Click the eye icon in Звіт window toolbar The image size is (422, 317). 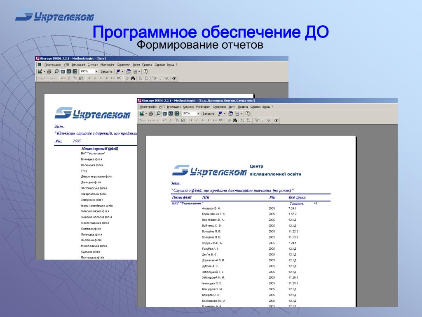point(174,78)
